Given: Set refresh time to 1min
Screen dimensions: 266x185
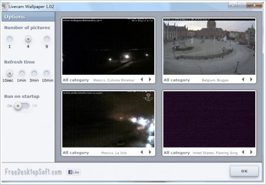Looking at the screenshot, I should (22, 74).
